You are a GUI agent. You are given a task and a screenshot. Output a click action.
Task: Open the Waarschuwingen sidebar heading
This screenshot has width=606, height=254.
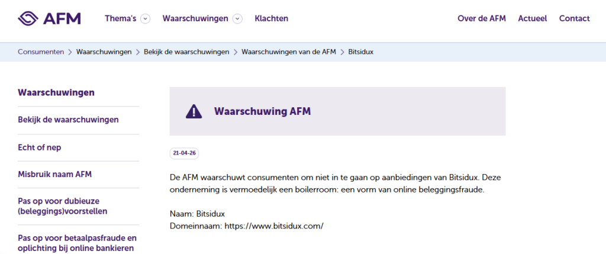click(56, 93)
